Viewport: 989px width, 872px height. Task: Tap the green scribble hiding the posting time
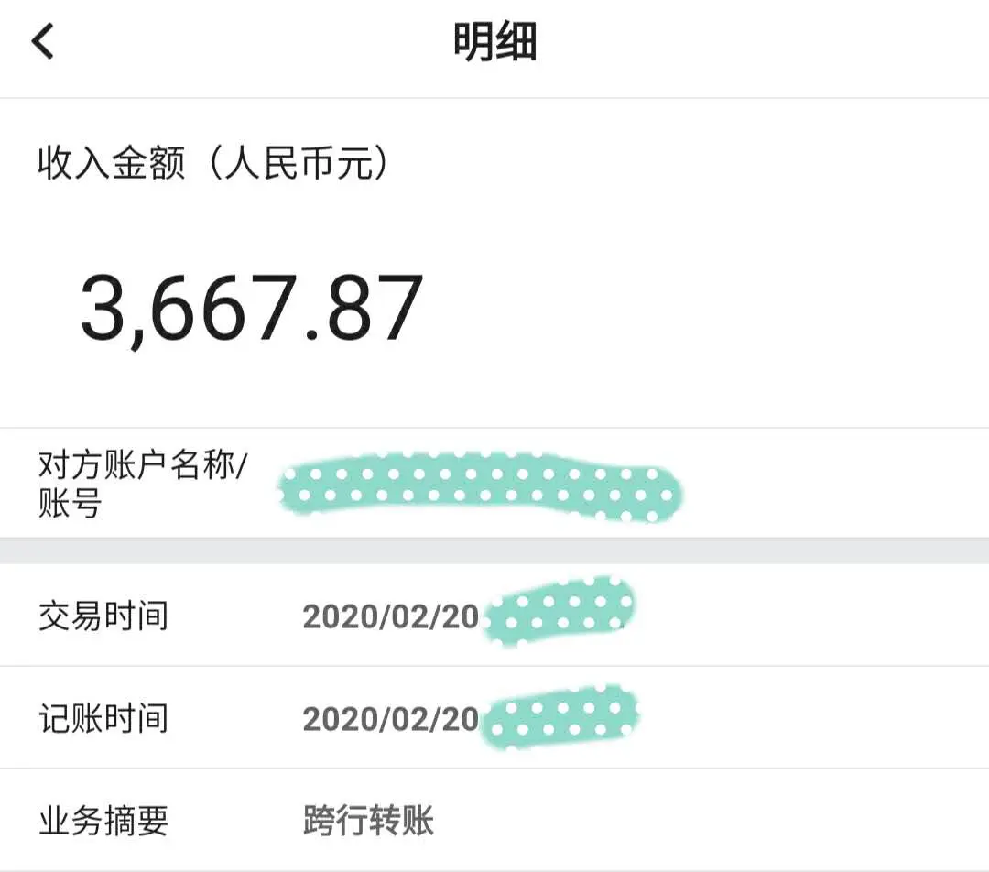560,716
